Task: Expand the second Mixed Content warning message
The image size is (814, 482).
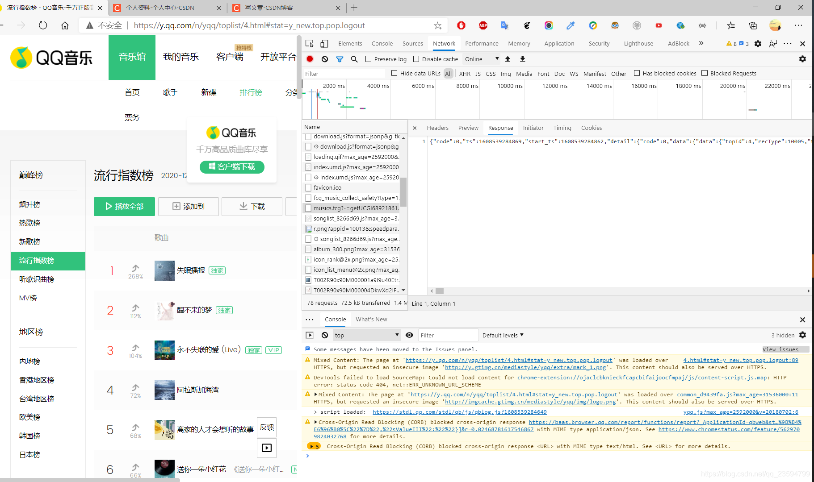Action: [316, 395]
